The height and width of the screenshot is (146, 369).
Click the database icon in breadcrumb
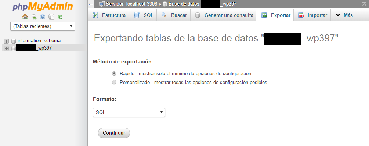[x=165, y=4]
